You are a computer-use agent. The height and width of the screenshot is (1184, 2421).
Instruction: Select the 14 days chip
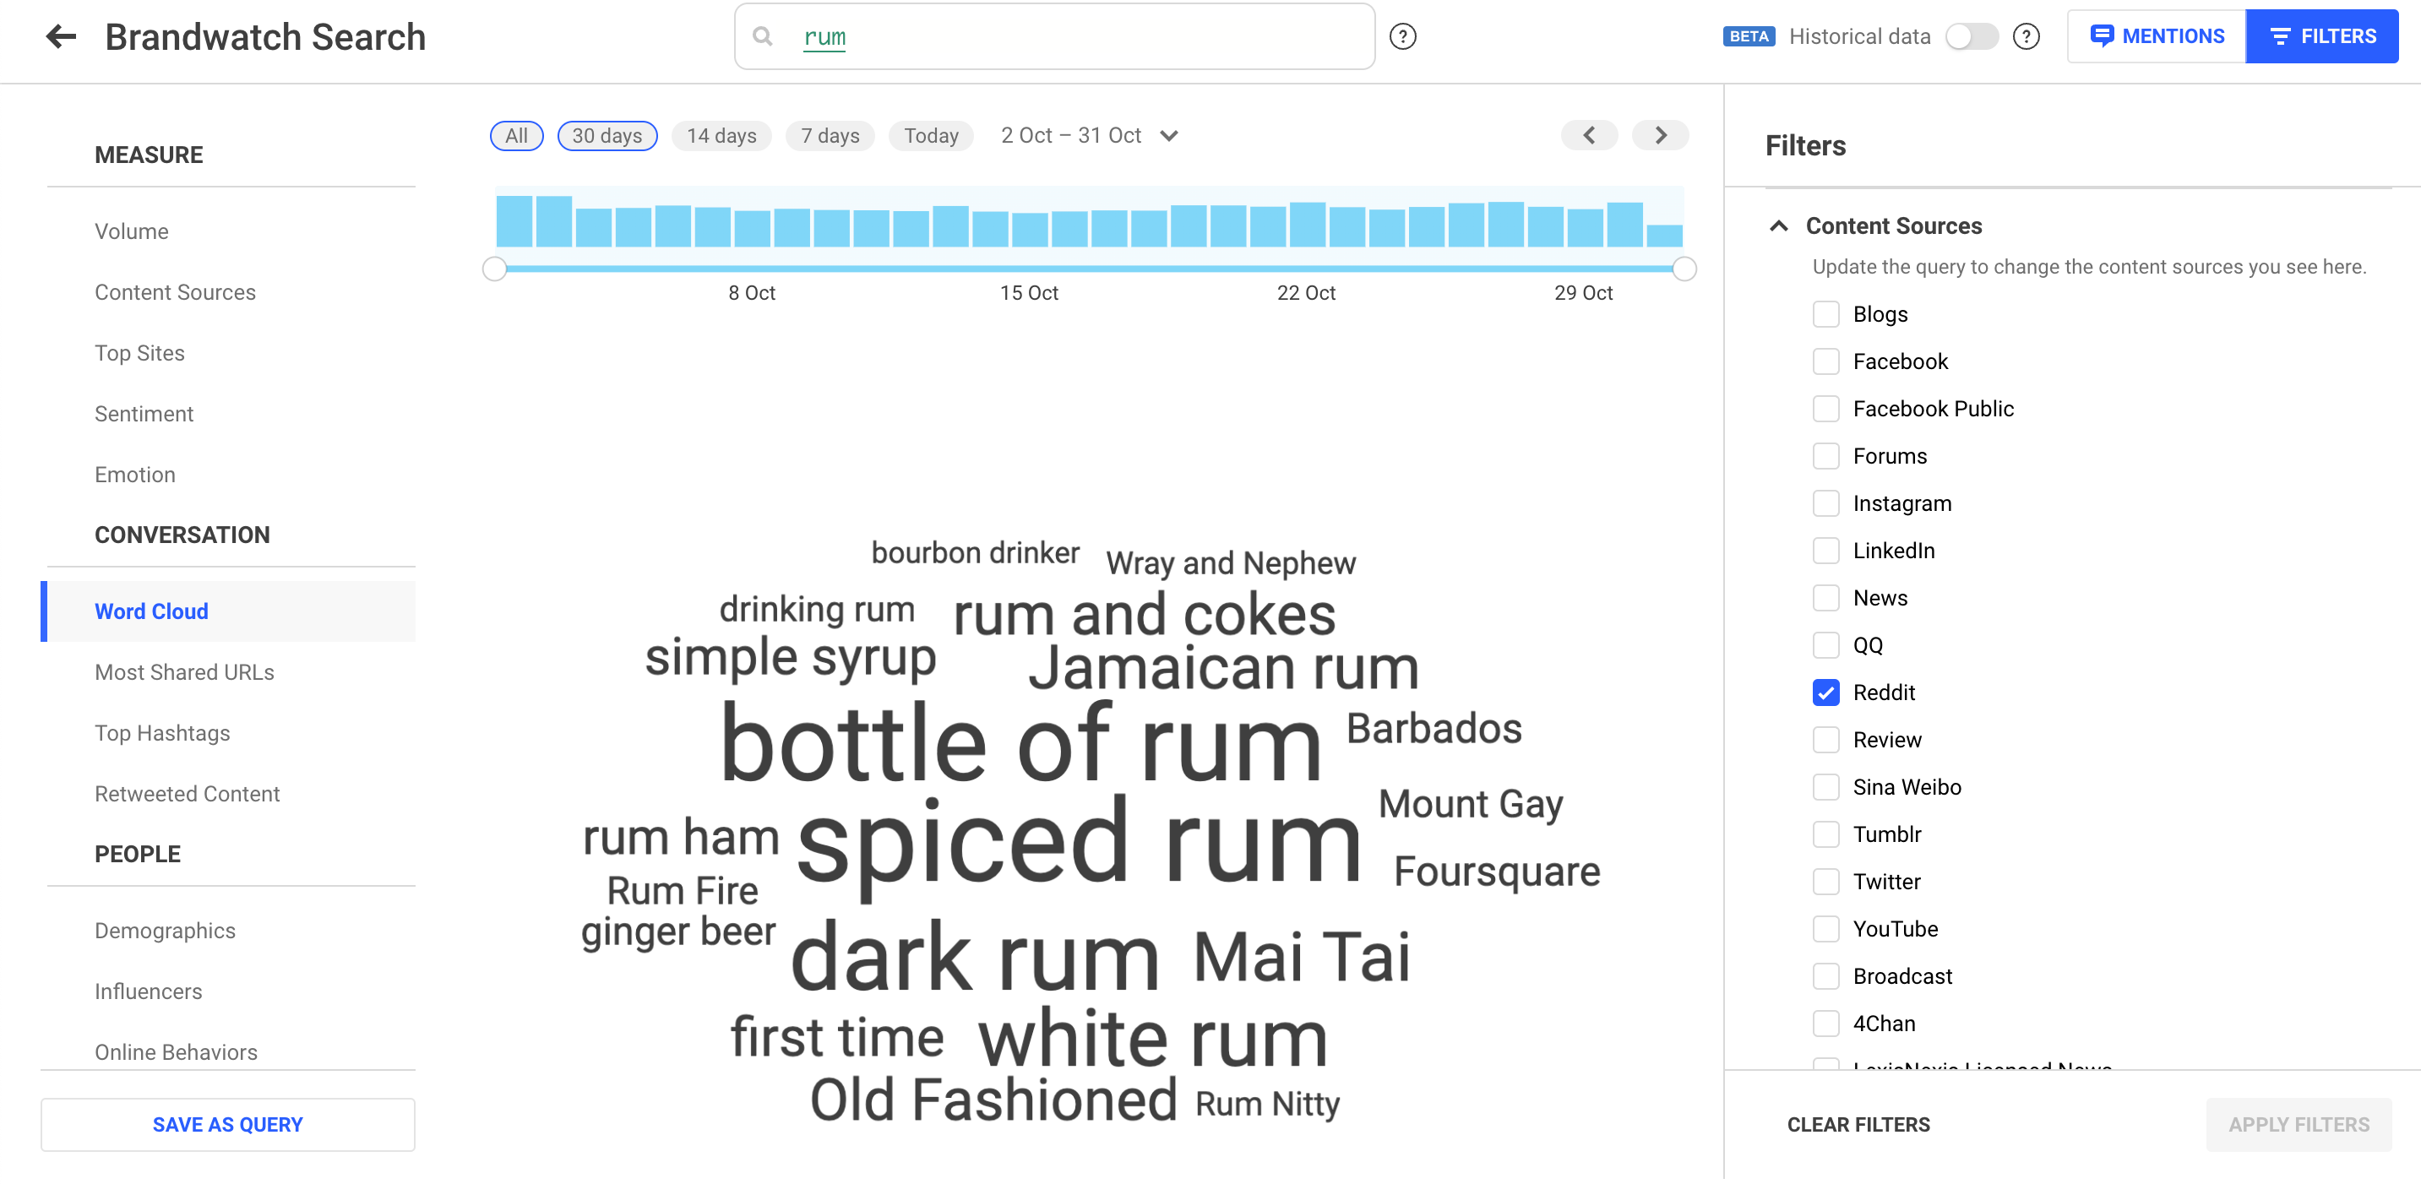point(721,135)
